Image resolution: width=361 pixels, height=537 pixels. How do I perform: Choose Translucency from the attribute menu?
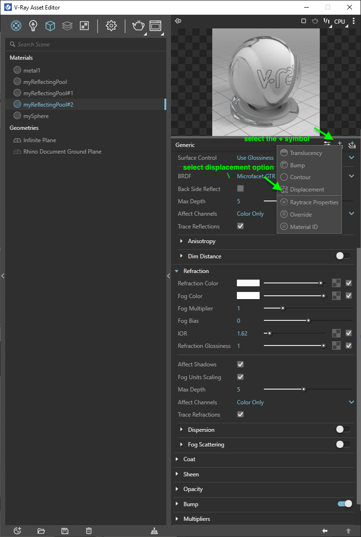[309, 153]
